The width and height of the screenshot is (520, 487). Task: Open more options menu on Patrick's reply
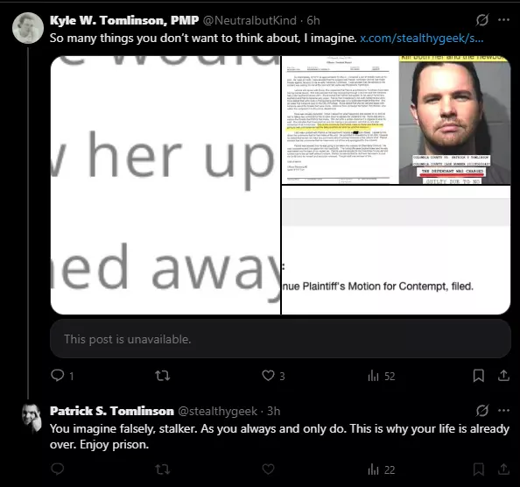[503, 411]
